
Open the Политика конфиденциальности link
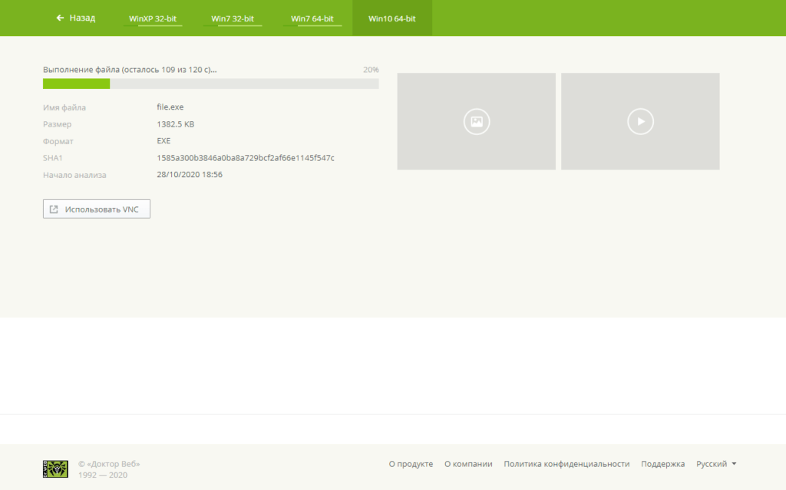[x=566, y=464]
